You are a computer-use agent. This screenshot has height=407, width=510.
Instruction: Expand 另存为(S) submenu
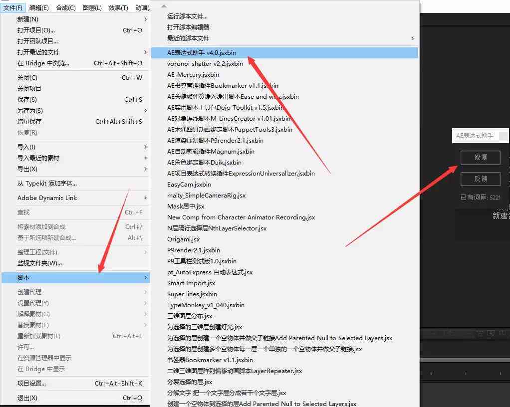tap(75, 111)
